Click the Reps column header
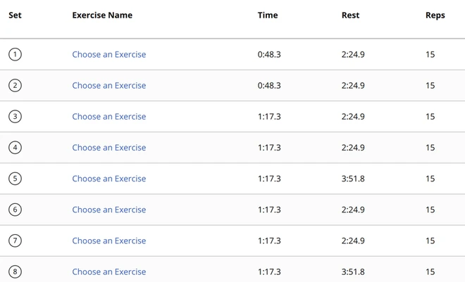The image size is (465, 282). 435,15
